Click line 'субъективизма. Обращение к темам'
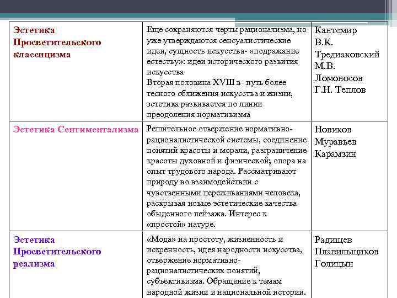 point(214,281)
